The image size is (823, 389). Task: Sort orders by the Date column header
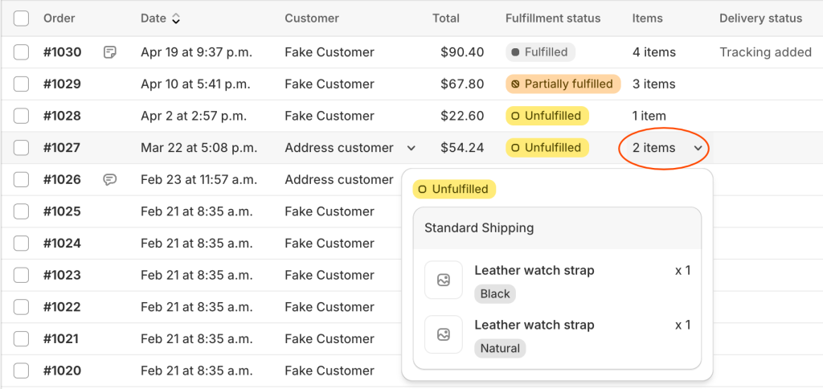coord(154,18)
